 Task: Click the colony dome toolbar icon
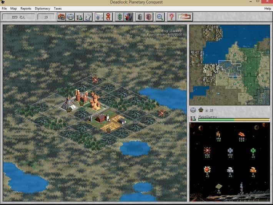[70, 17]
